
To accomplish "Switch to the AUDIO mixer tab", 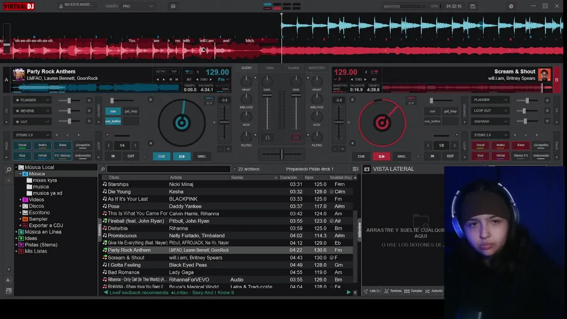I will [247, 68].
